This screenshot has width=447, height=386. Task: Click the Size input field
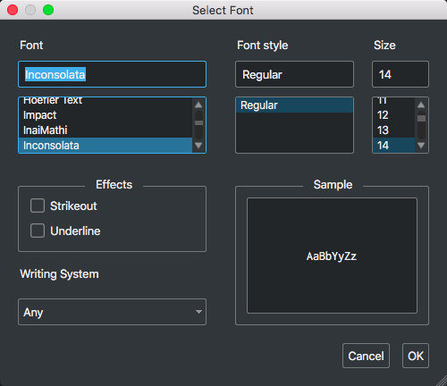(x=401, y=74)
